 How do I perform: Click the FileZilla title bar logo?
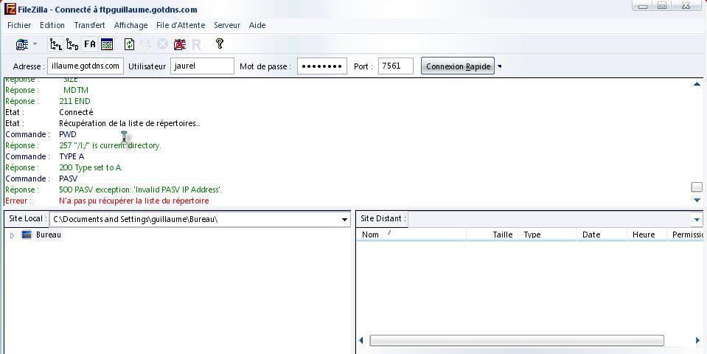[x=10, y=9]
